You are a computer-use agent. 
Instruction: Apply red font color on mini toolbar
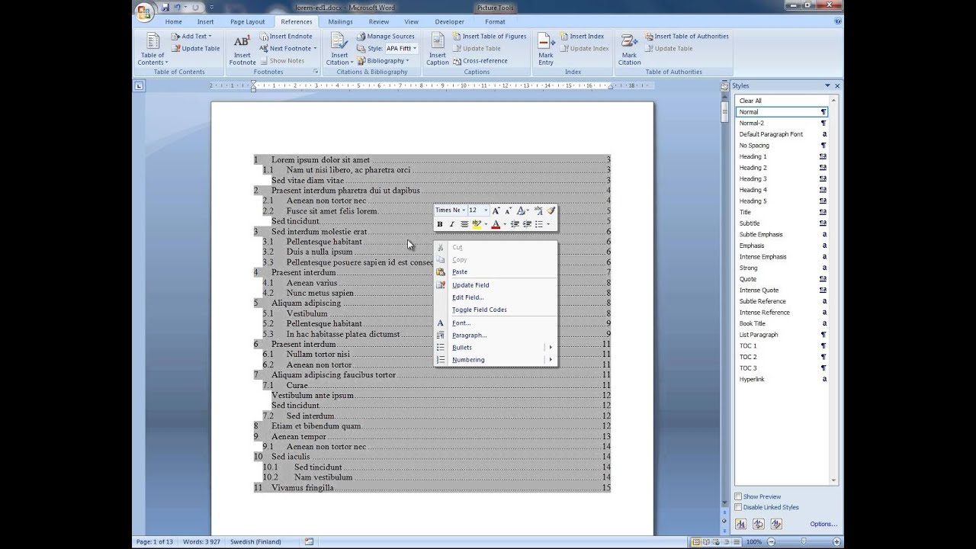[x=496, y=224]
